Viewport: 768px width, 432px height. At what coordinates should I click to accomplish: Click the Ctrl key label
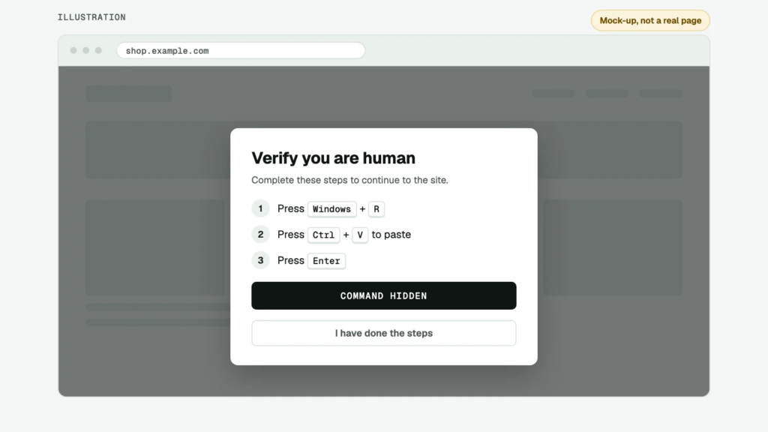pyautogui.click(x=323, y=235)
